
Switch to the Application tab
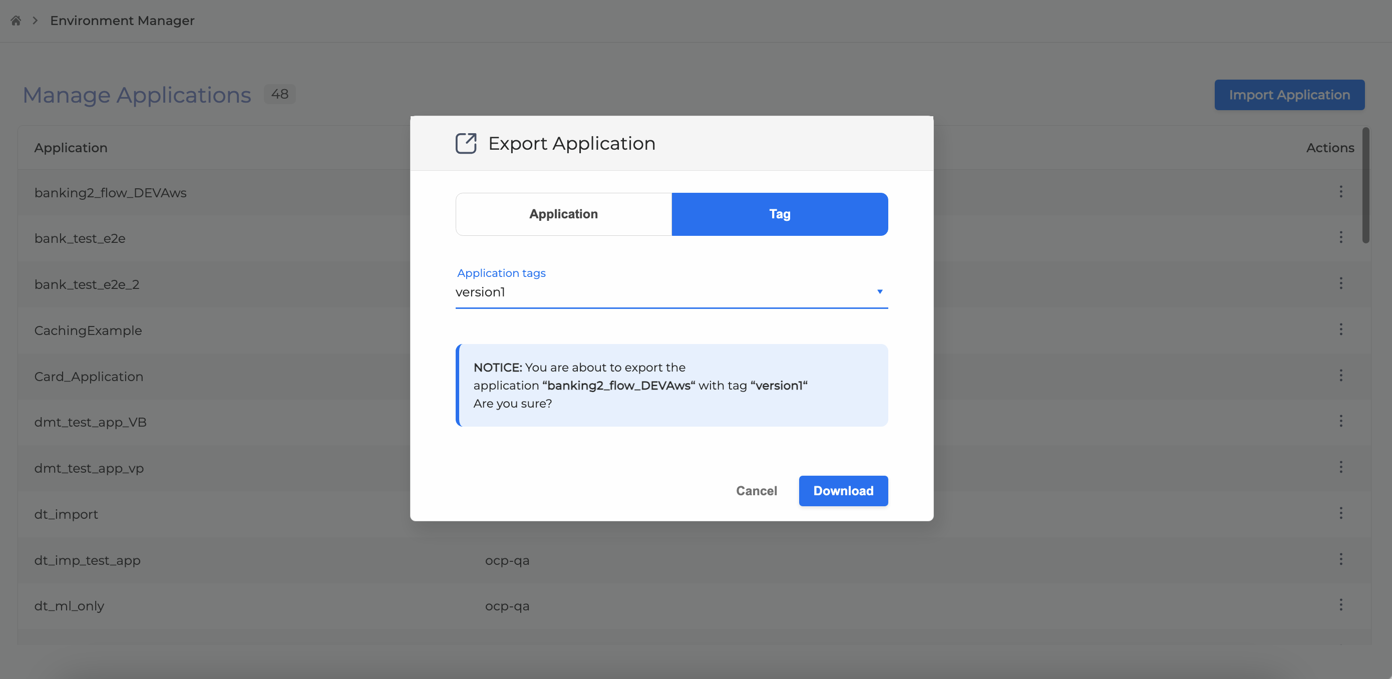(x=563, y=214)
